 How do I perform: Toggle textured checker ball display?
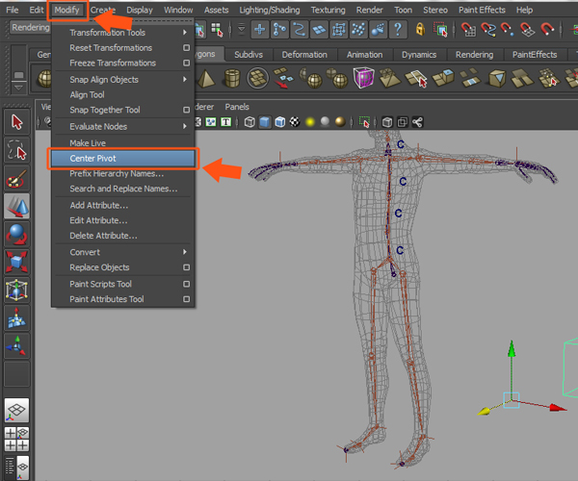click(295, 122)
